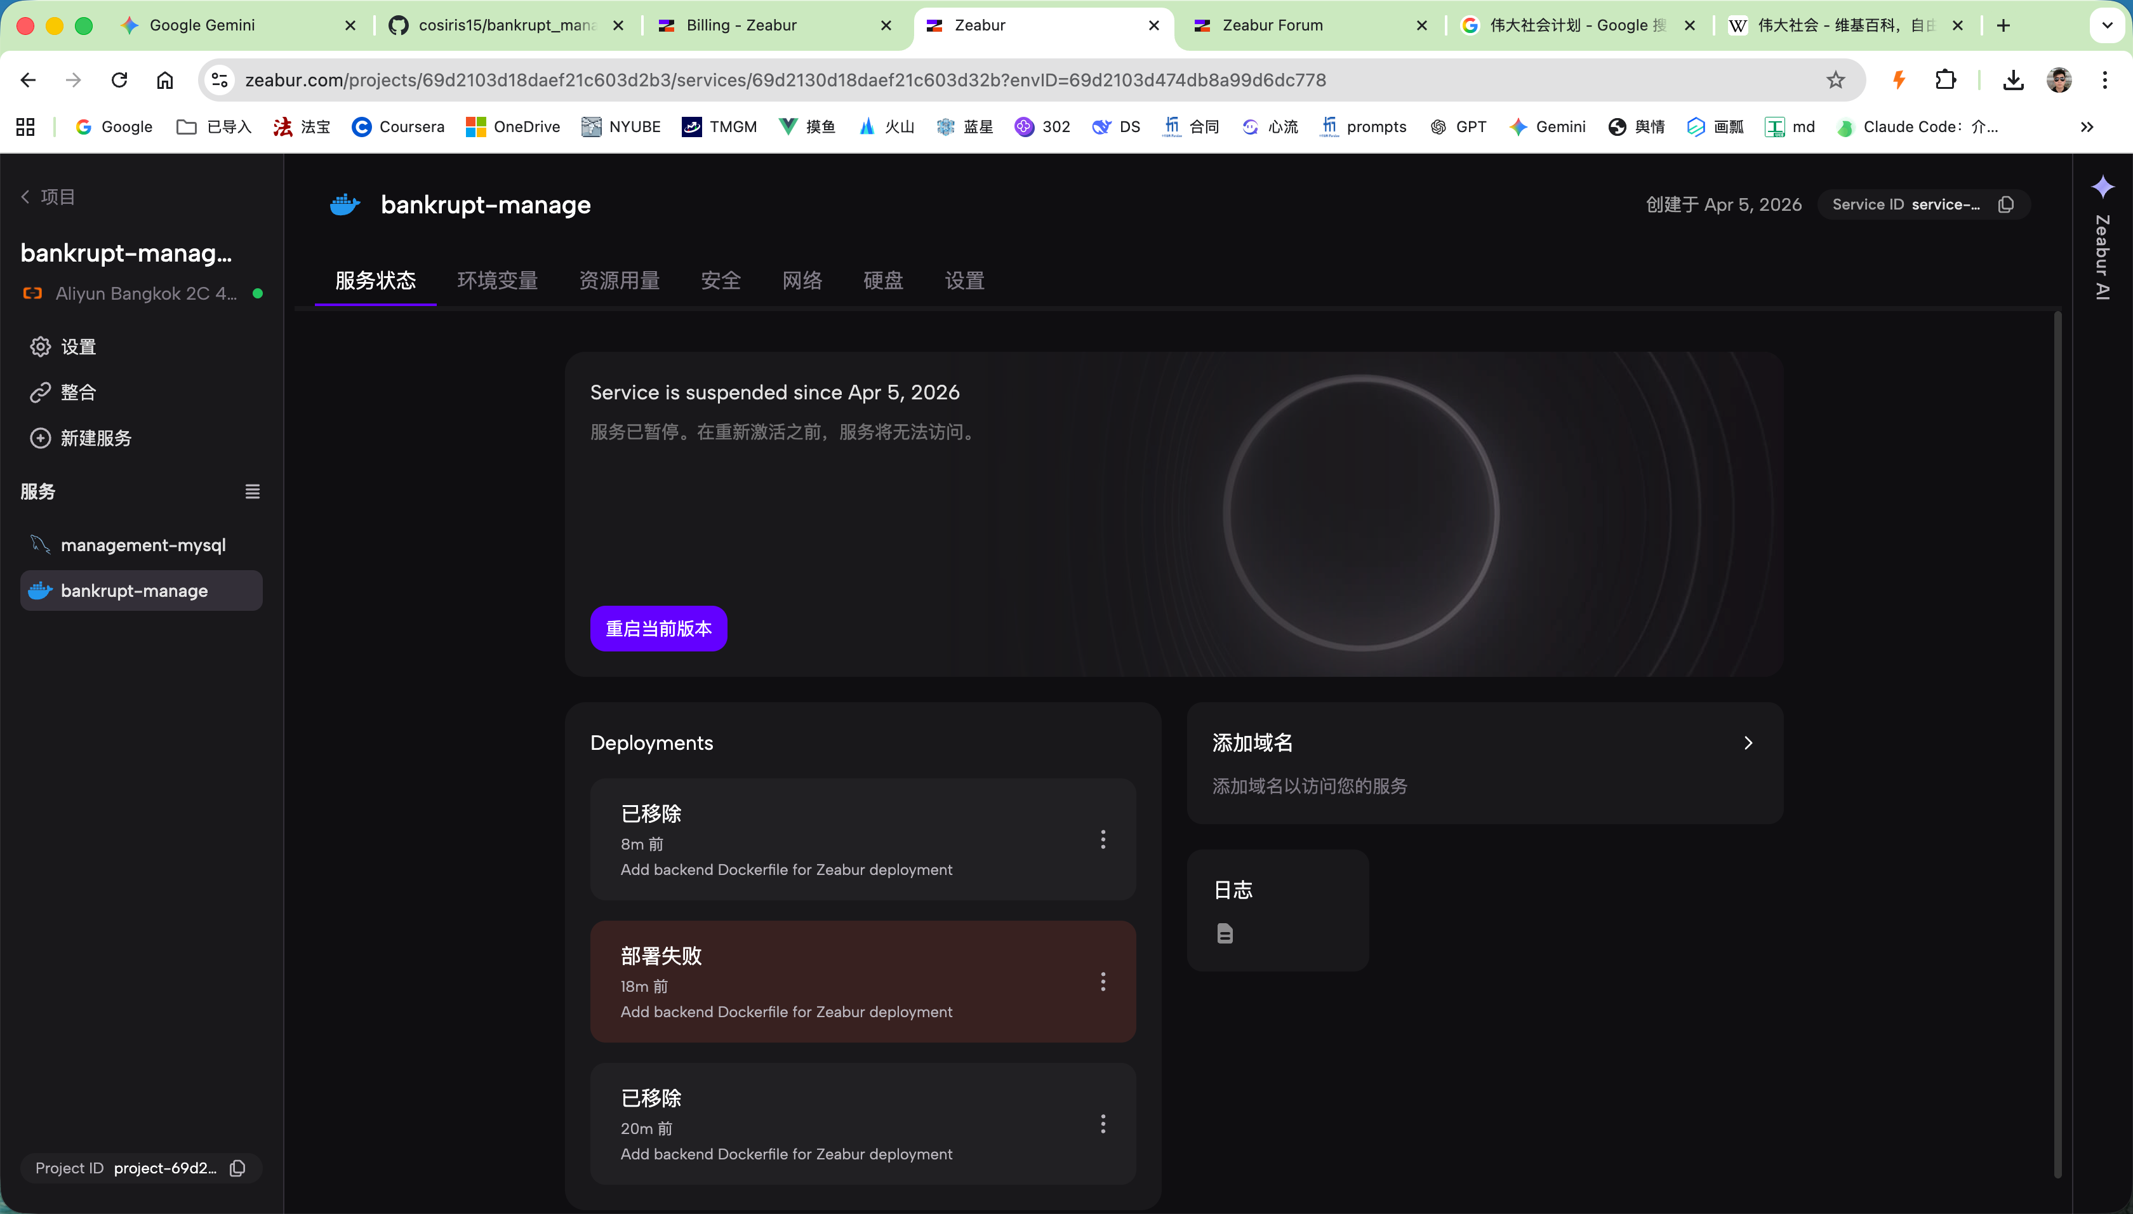The height and width of the screenshot is (1214, 2133).
Task: Open the Chrome three-dot menu
Action: (x=2104, y=80)
